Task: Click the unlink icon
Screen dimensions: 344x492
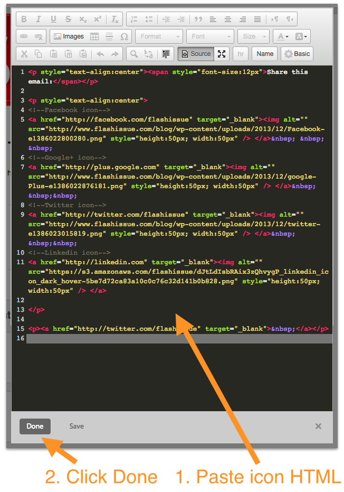Action: click(39, 36)
